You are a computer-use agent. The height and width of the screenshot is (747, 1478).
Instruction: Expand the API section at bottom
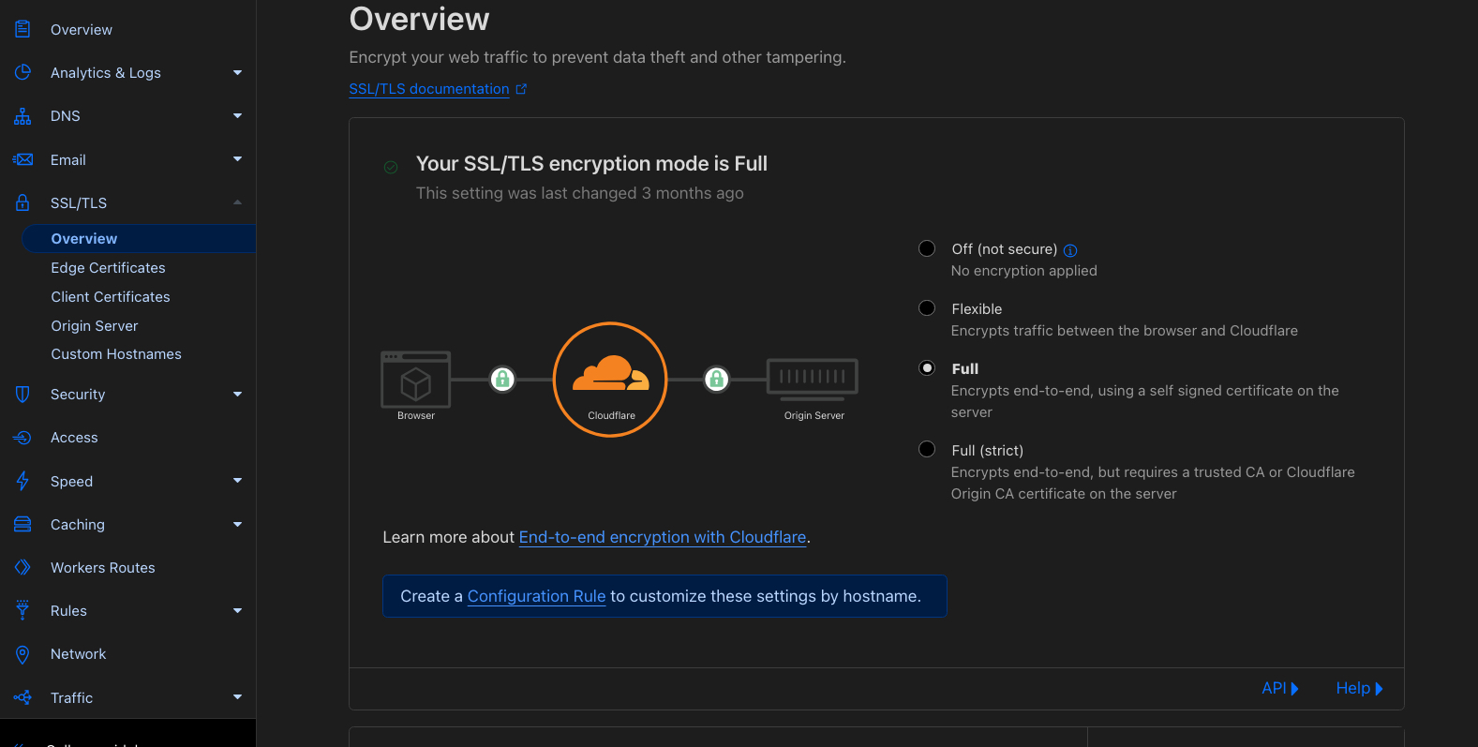(1279, 688)
